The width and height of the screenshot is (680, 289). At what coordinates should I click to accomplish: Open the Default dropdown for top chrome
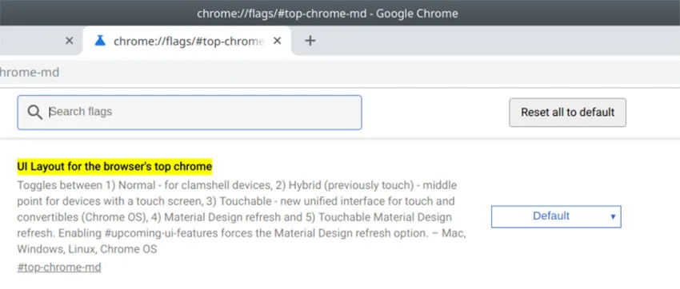pos(556,216)
